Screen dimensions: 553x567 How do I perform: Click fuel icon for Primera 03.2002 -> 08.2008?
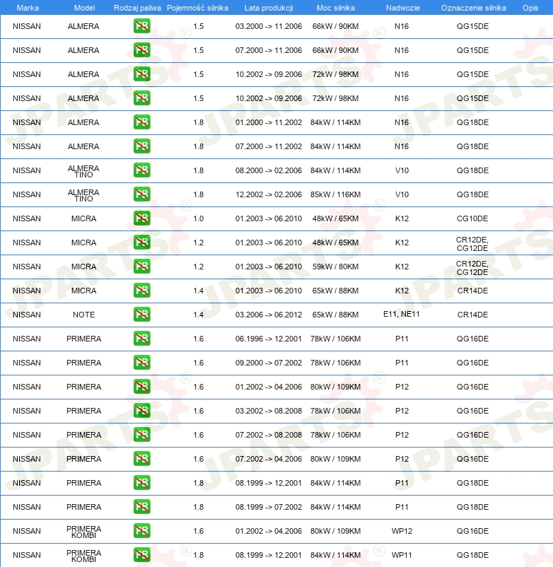coord(141,411)
